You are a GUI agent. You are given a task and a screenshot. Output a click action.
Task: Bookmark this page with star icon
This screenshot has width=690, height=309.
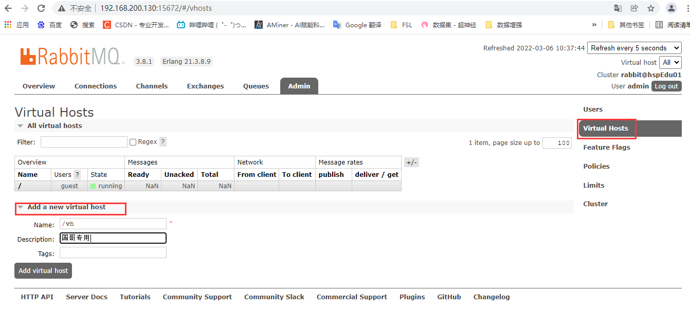651,8
